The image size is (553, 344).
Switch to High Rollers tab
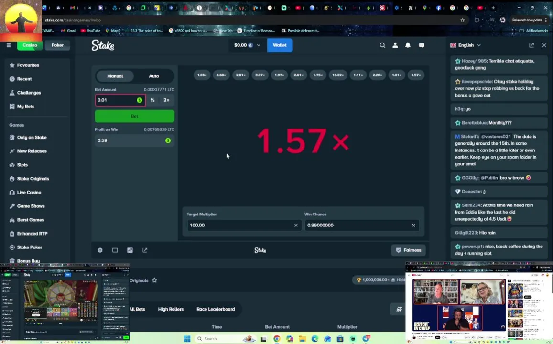tap(171, 309)
